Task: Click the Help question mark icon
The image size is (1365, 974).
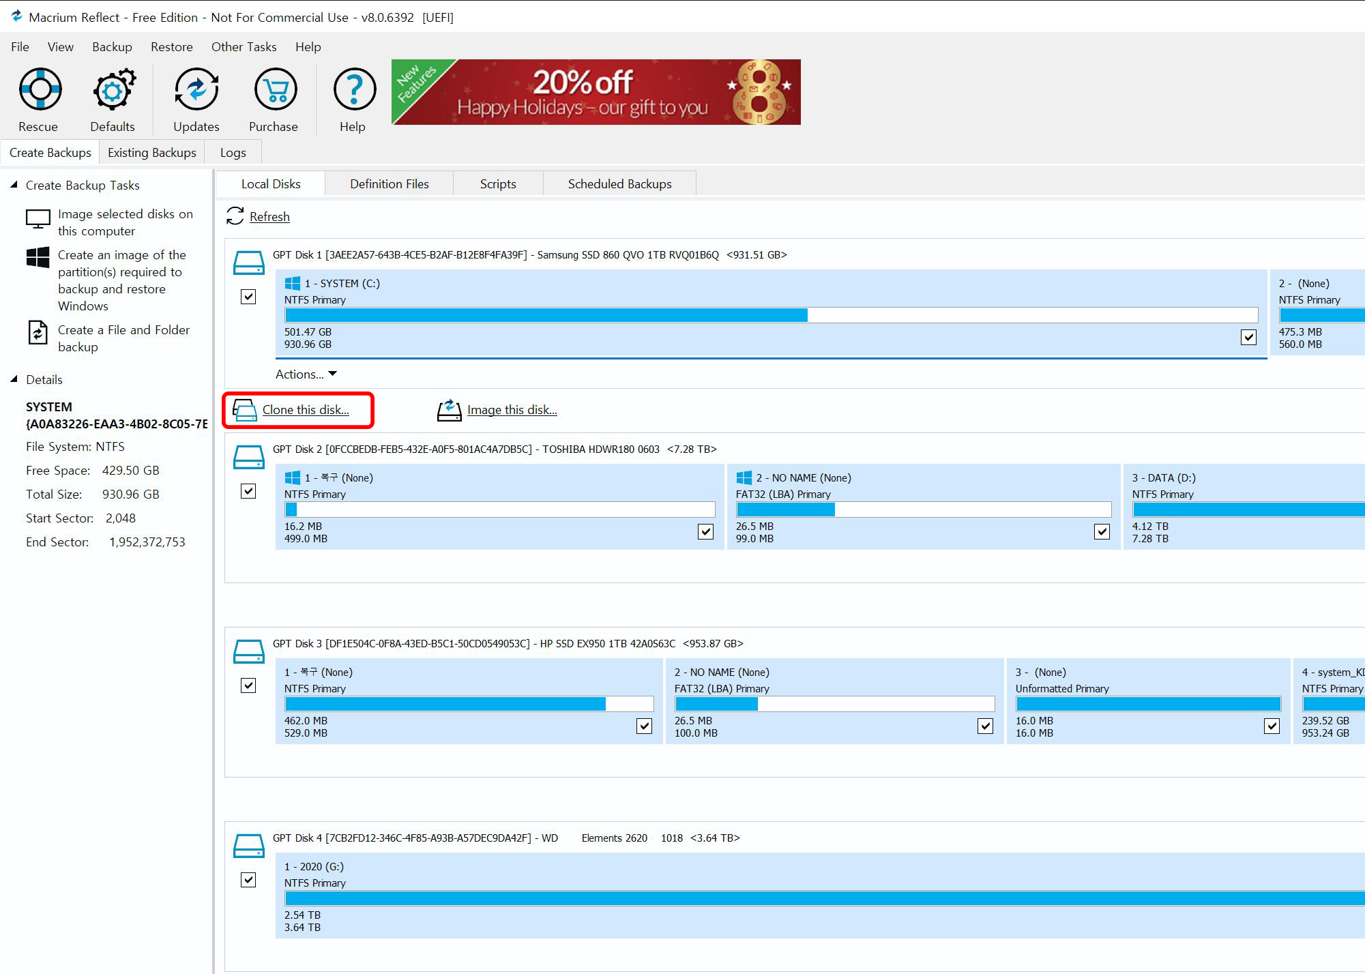Action: click(353, 89)
